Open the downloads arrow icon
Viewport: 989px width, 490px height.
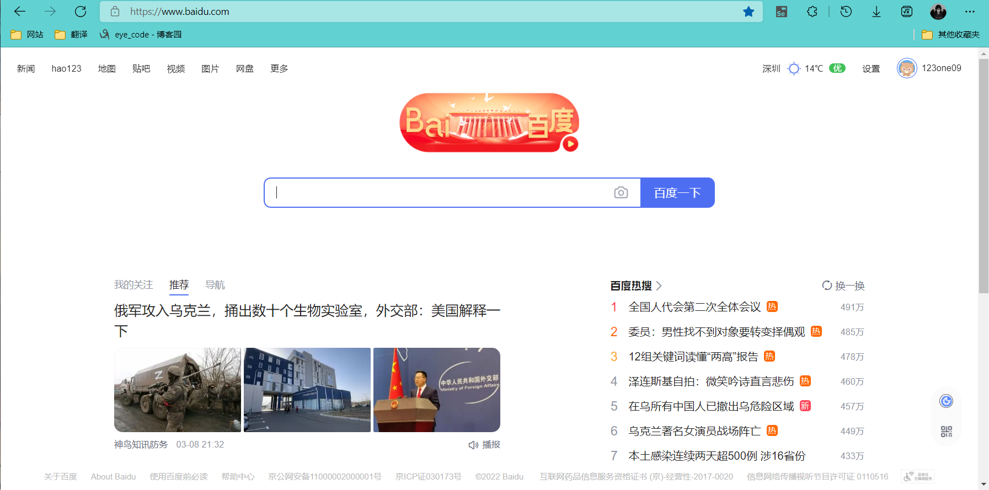pyautogui.click(x=876, y=12)
